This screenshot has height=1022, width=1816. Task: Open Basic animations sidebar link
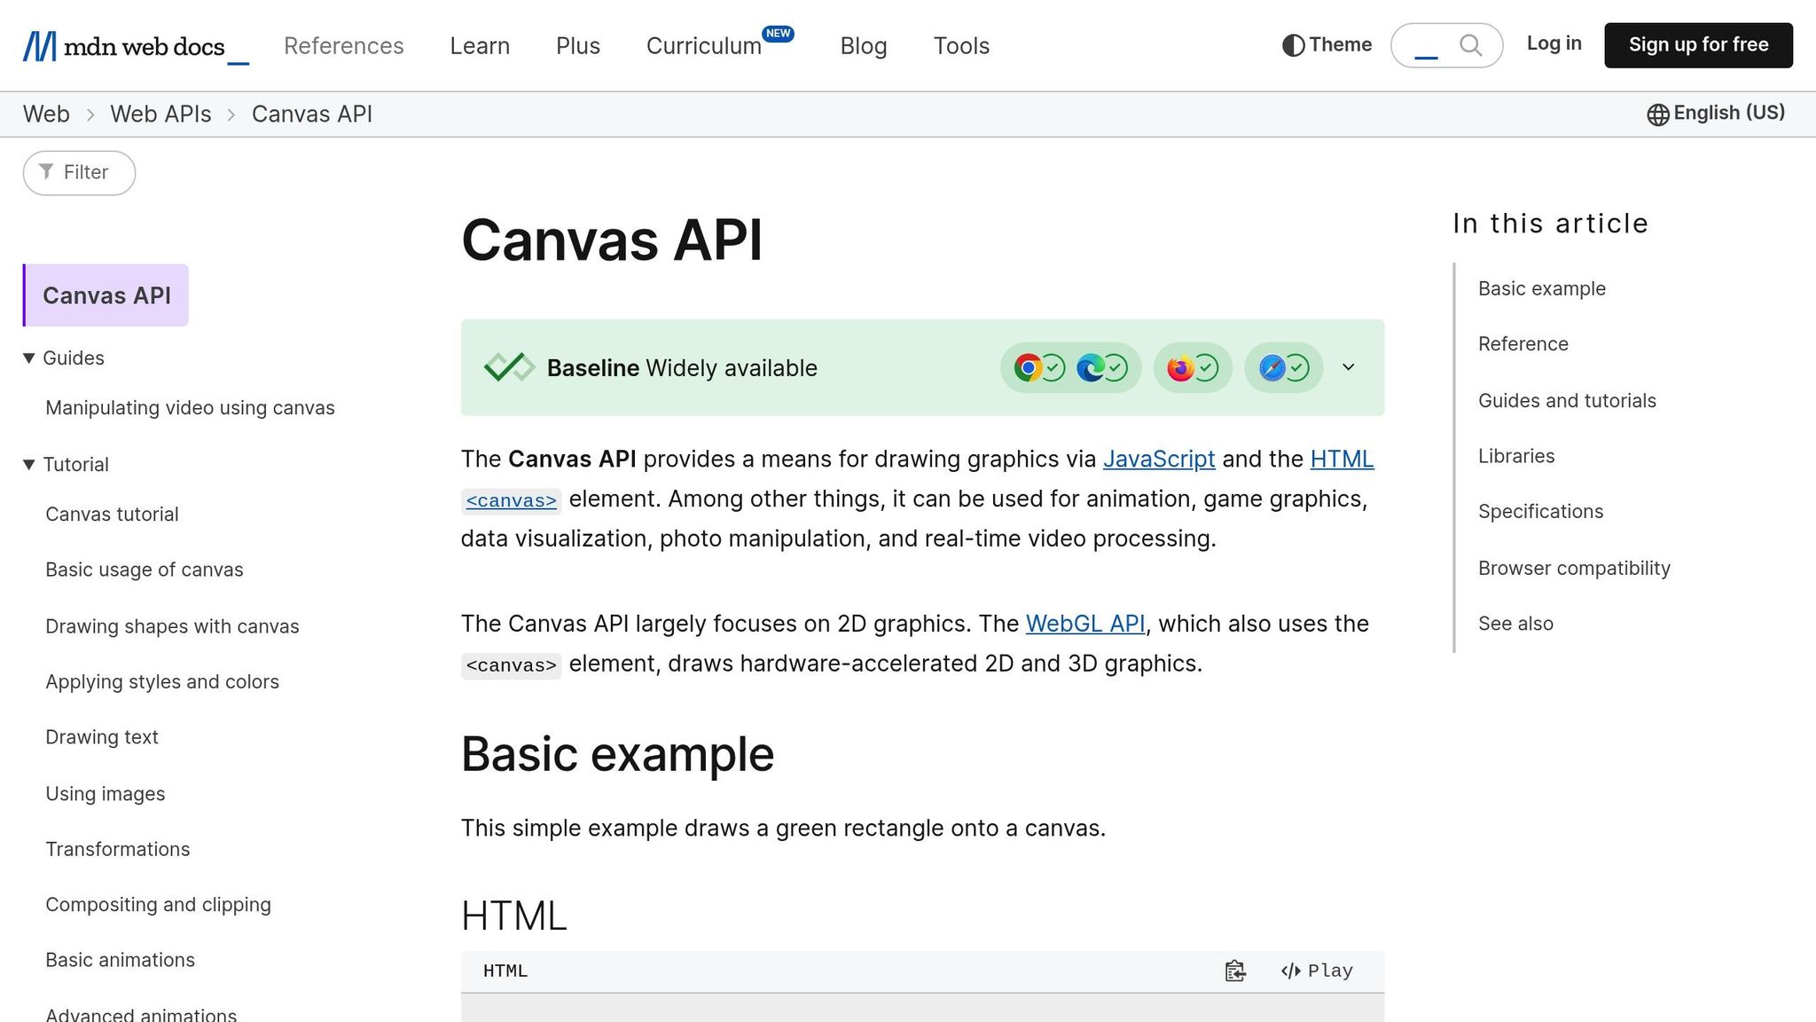pyautogui.click(x=121, y=960)
